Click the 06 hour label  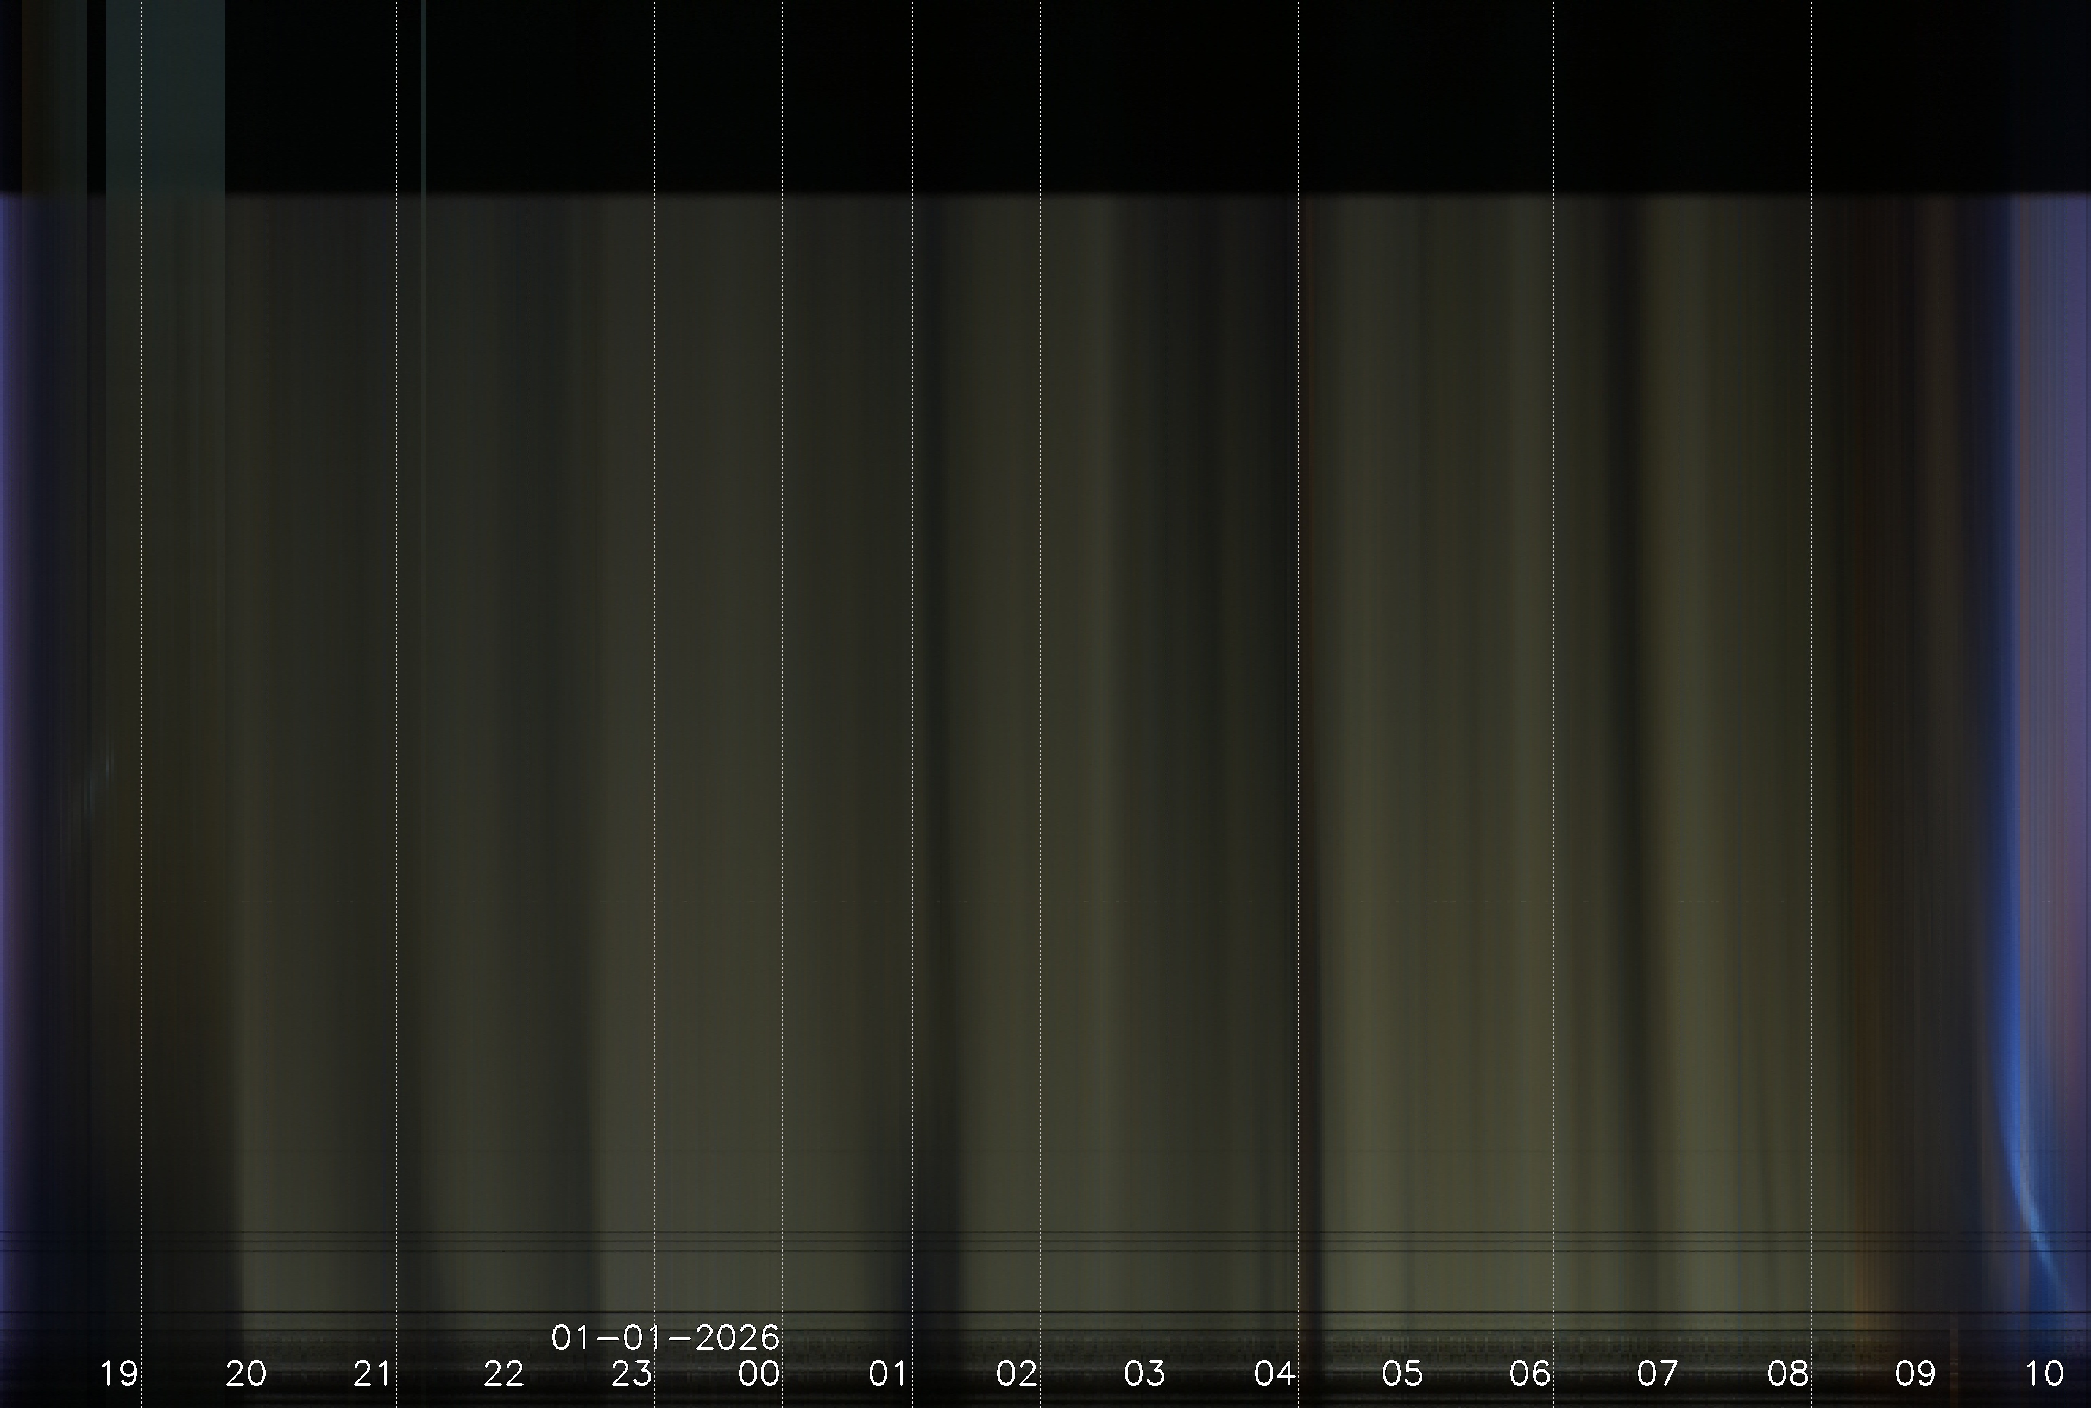pos(1530,1373)
